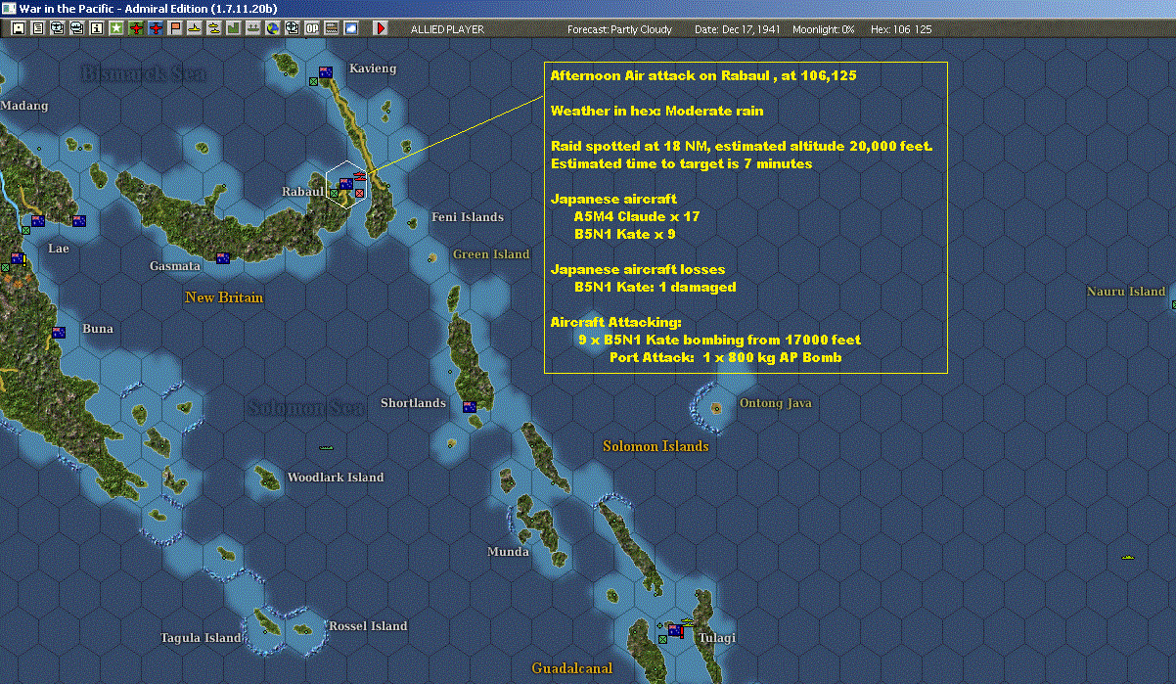
Task: Click the Green Island map label
Action: point(491,254)
